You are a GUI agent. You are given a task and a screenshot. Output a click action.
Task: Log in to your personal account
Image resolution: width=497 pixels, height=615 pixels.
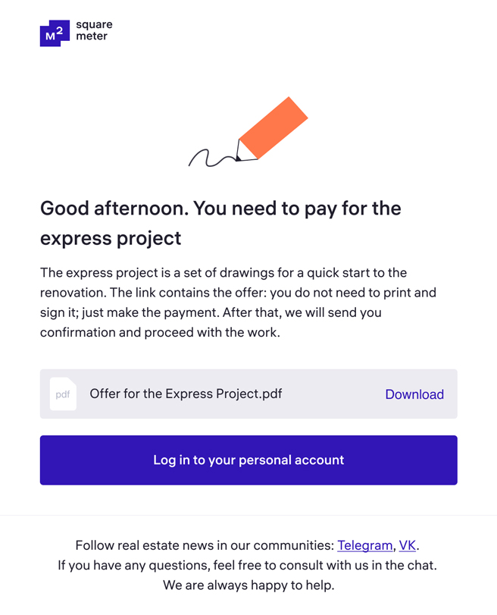[x=248, y=460]
